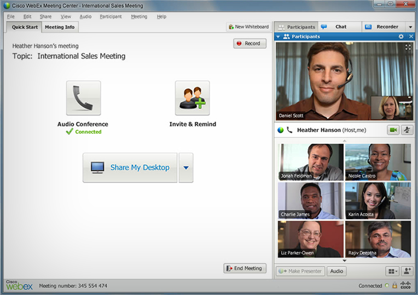
Task: Select Jonah Feldman's video thumbnail
Action: tap(311, 162)
